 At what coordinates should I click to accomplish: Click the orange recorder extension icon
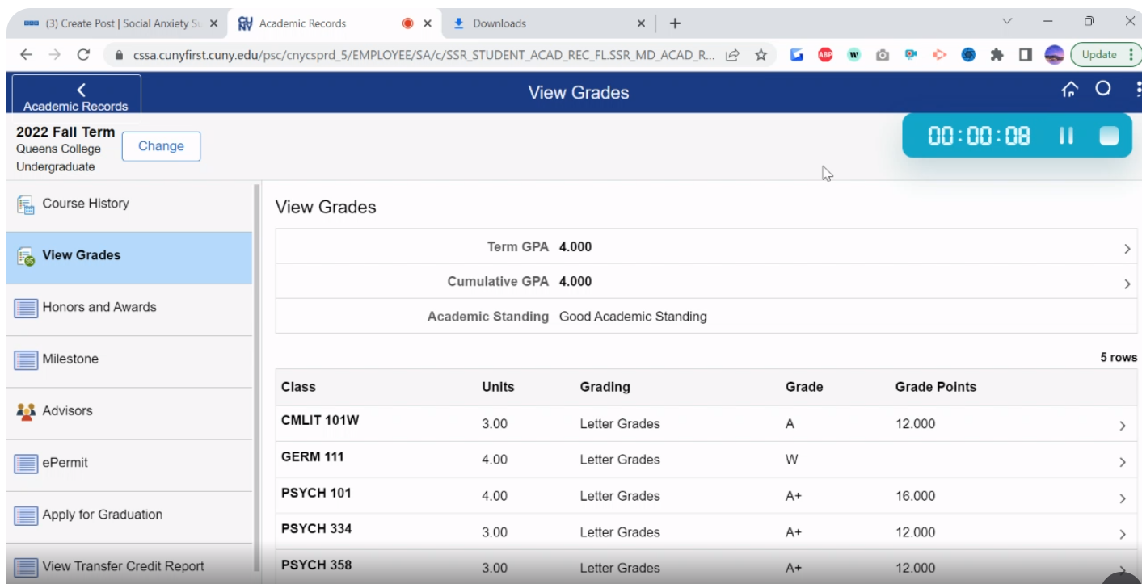click(939, 55)
